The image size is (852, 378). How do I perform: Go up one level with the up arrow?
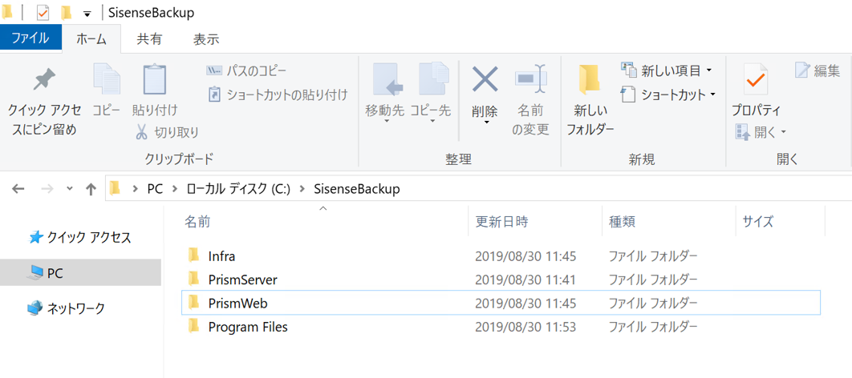(x=91, y=189)
